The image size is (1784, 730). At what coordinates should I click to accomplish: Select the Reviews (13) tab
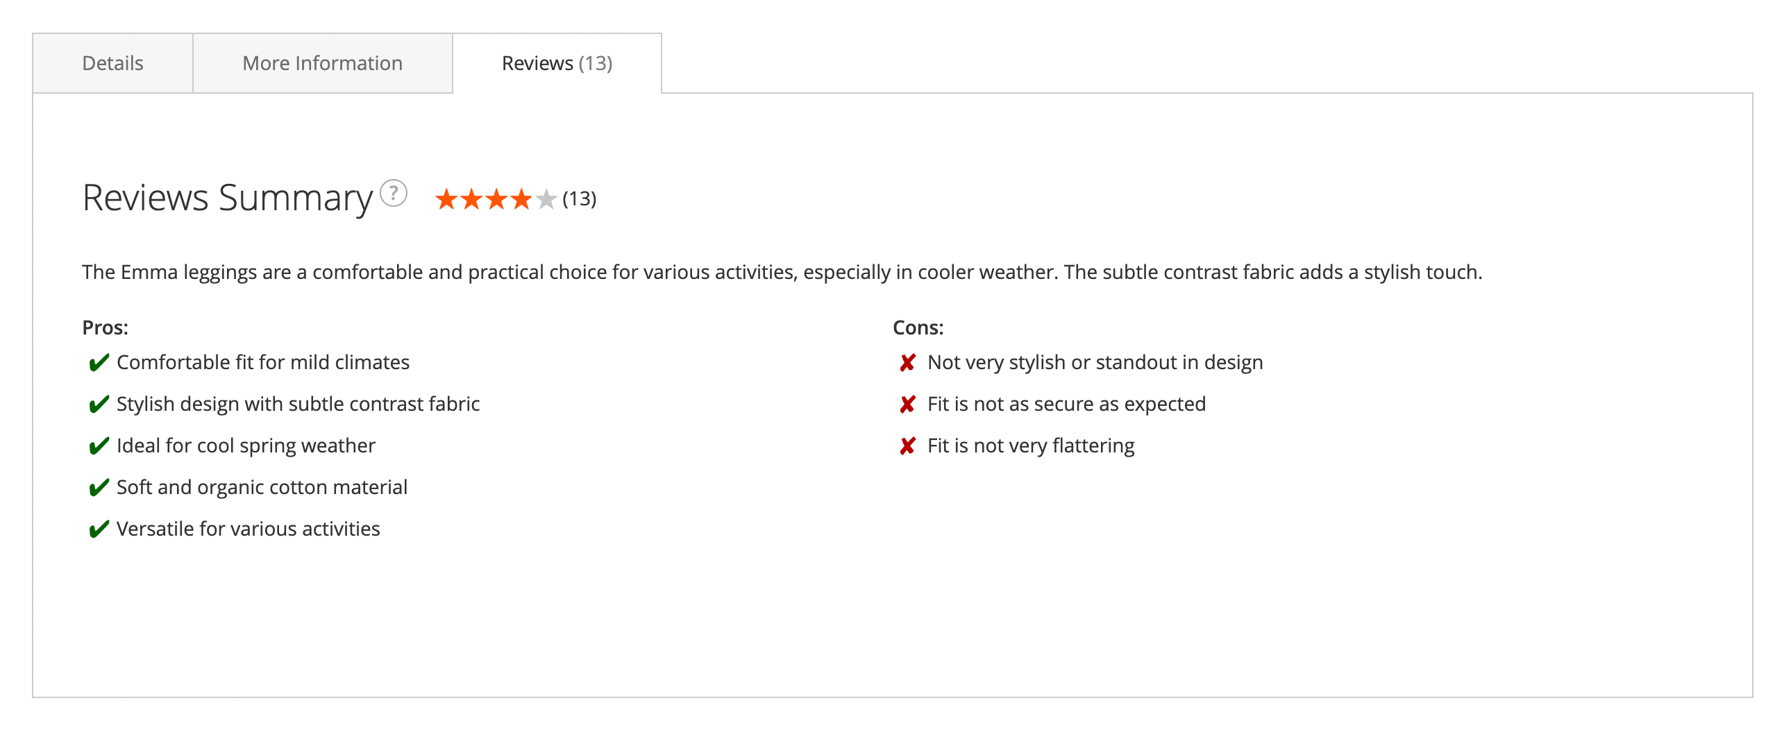(x=557, y=63)
